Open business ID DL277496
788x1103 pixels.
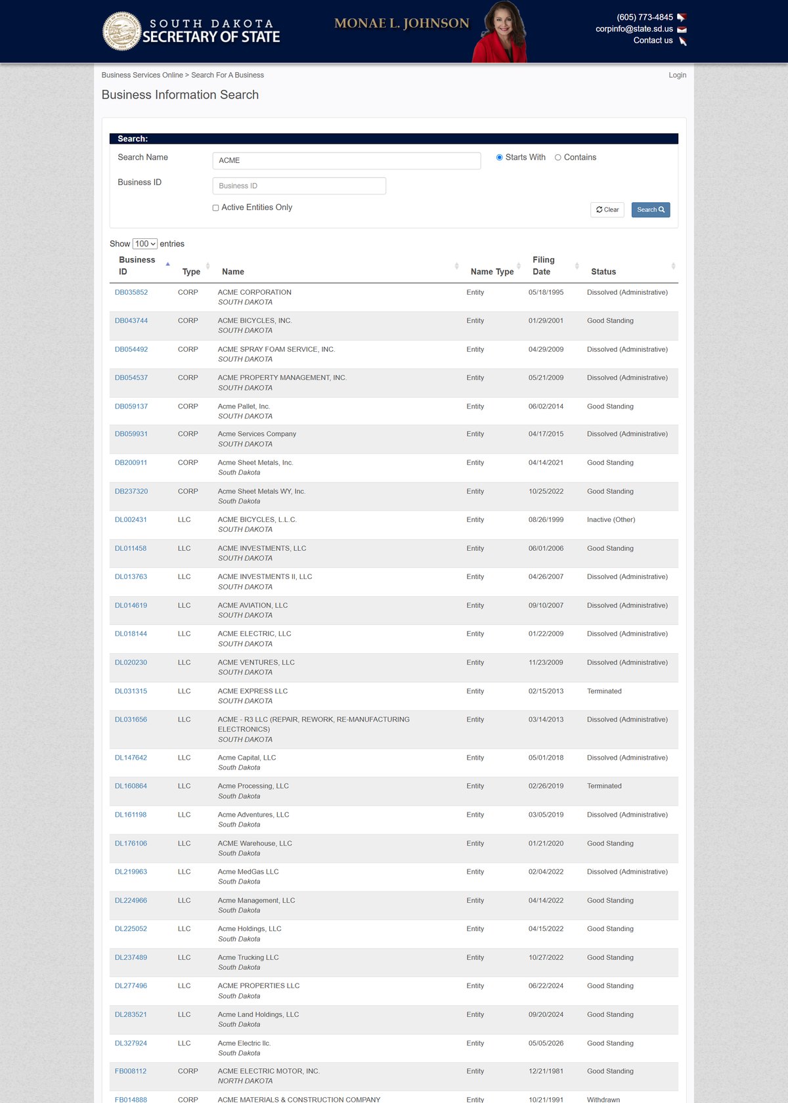[131, 986]
